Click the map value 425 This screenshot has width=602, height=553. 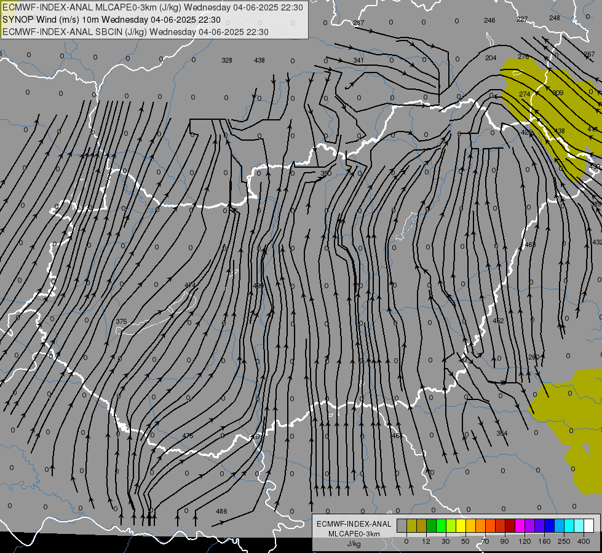pyautogui.click(x=527, y=132)
